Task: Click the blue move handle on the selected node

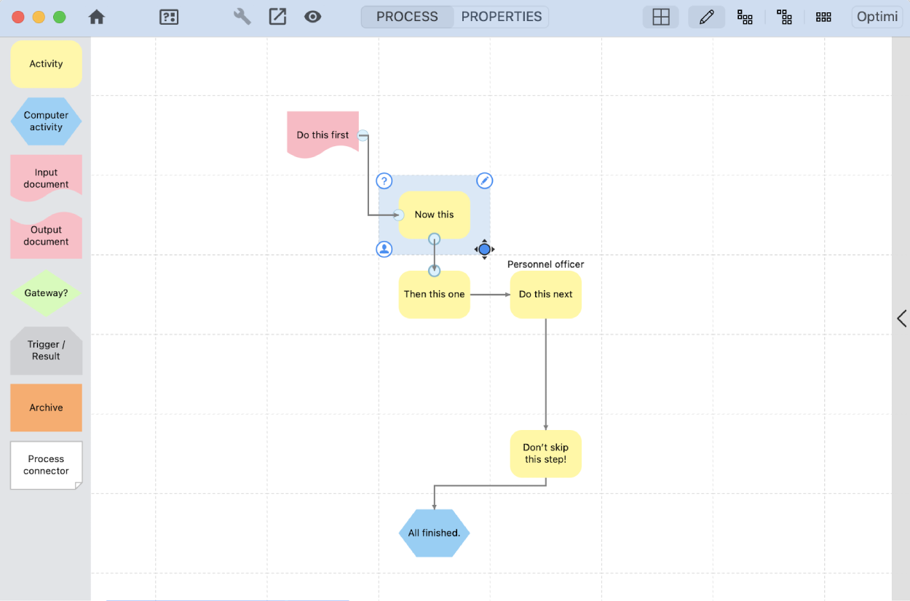Action: click(x=485, y=250)
